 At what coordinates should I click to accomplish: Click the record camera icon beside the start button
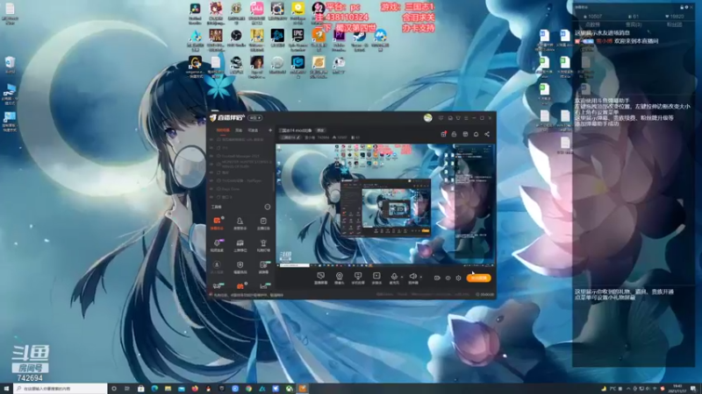(x=437, y=278)
